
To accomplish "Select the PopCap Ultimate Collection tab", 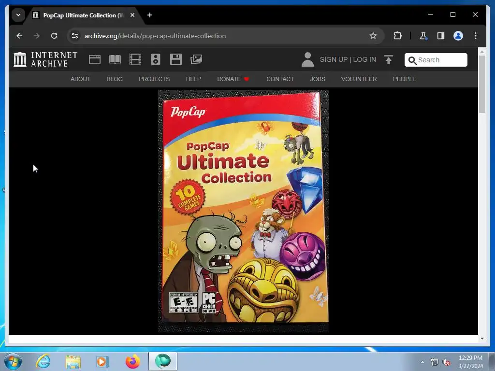I will (x=83, y=15).
